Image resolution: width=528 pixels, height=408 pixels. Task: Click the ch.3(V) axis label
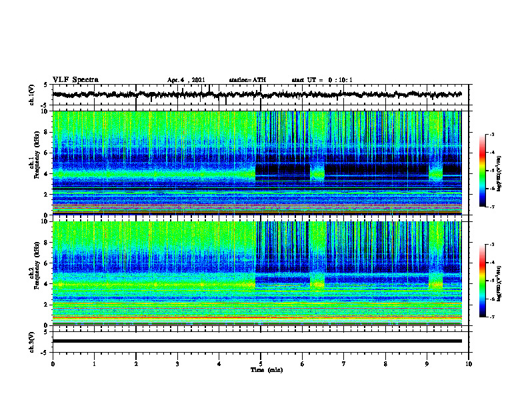(32, 342)
